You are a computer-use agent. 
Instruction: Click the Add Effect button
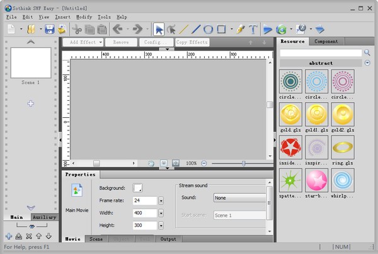[83, 42]
